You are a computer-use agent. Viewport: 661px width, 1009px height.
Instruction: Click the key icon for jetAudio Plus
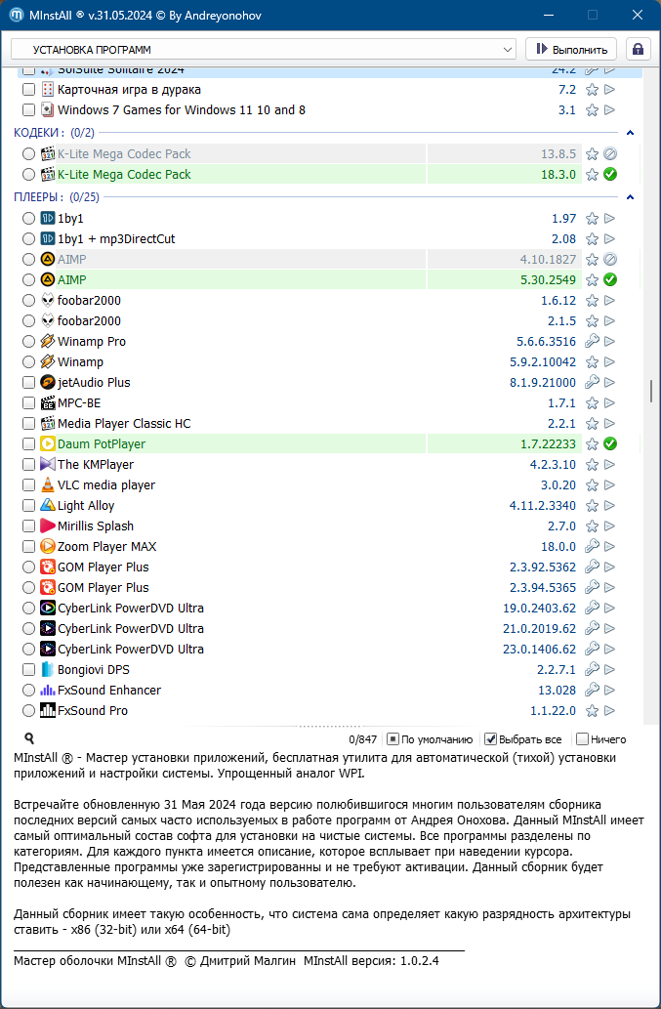(x=592, y=383)
